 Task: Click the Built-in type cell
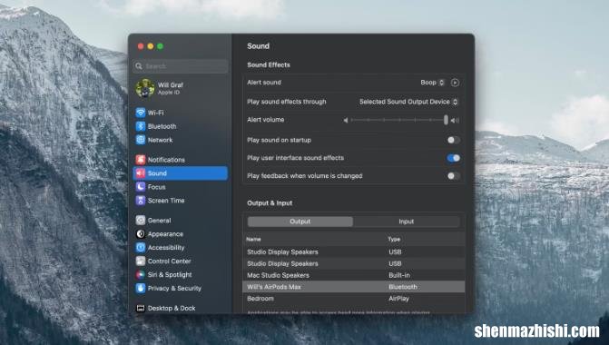[x=398, y=275]
